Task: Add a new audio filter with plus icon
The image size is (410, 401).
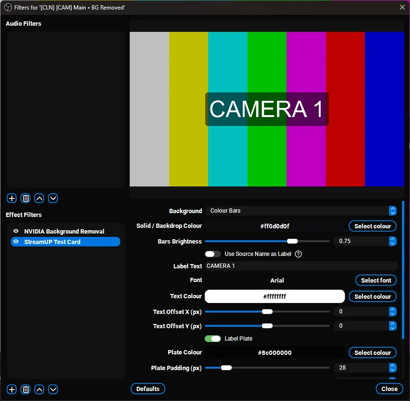Action: pos(11,198)
